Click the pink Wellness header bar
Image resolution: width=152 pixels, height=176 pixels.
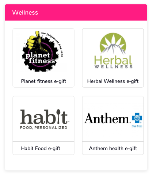tap(76, 12)
